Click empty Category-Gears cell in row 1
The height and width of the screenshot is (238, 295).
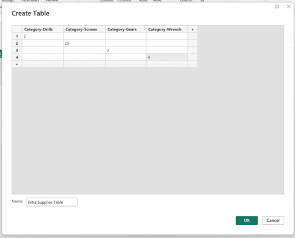(x=126, y=36)
